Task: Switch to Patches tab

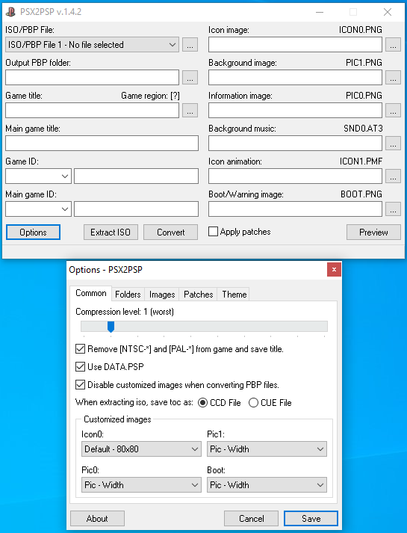Action: 198,295
